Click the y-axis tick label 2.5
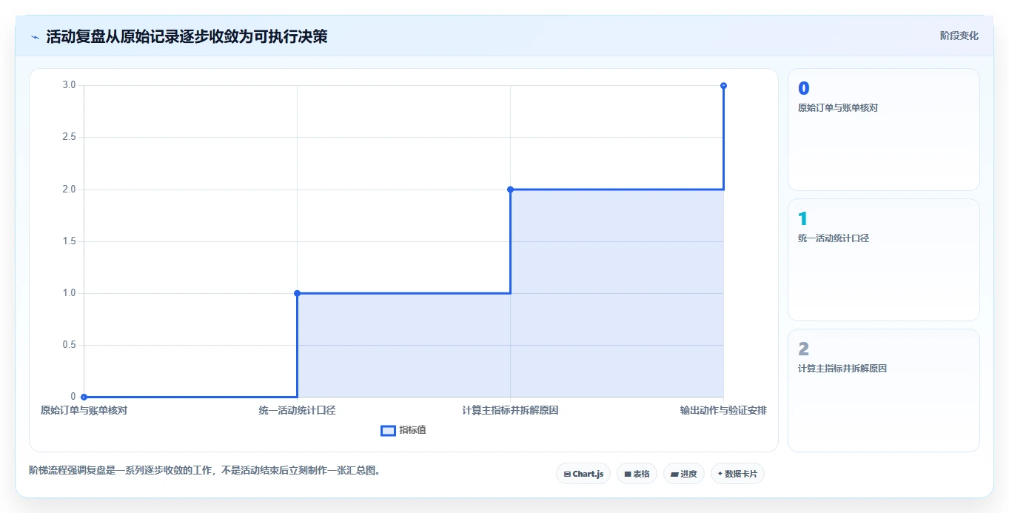 tap(69, 138)
